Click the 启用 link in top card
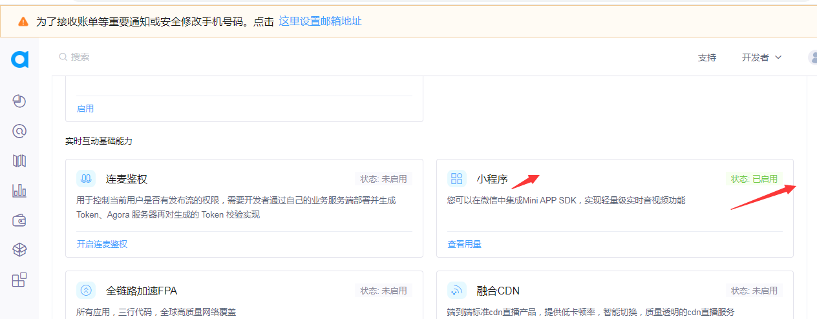Viewport: 817px width, 319px height. (85, 108)
